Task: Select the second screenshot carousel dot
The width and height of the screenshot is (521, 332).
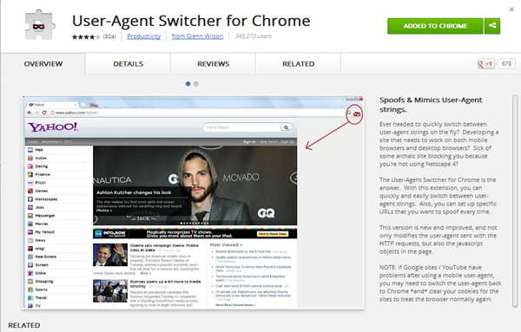Action: pyautogui.click(x=196, y=84)
